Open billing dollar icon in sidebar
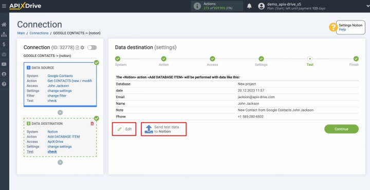 point(4,44)
